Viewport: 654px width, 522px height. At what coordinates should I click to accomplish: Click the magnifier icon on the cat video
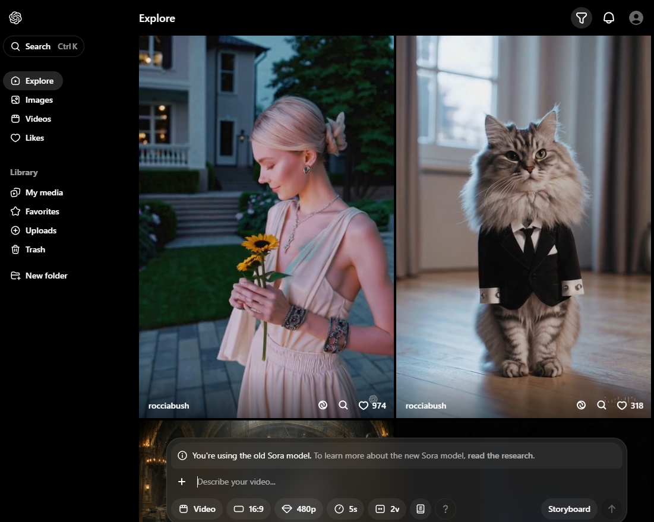(602, 406)
